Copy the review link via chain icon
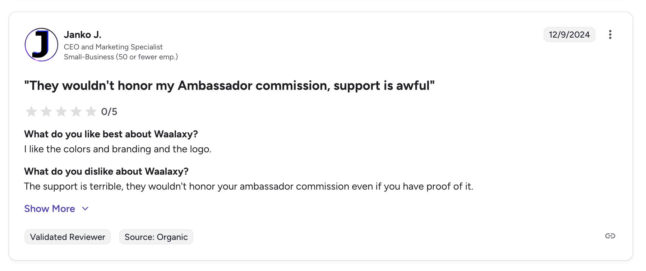 tap(610, 236)
